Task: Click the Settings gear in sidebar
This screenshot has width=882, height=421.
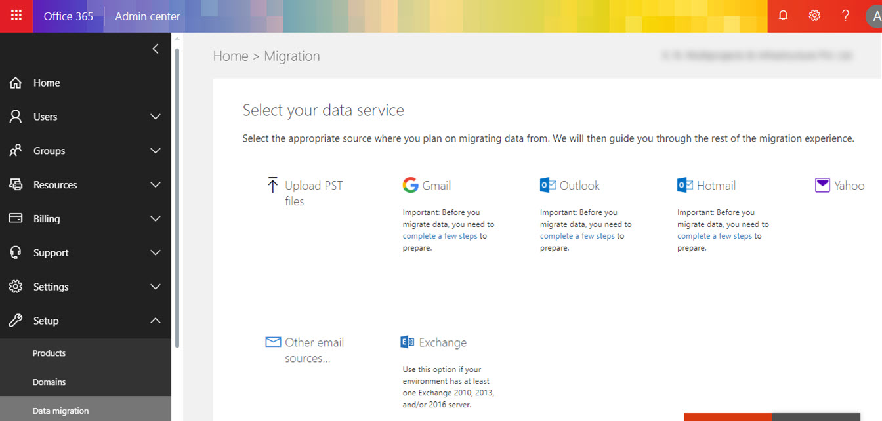Action: tap(16, 287)
